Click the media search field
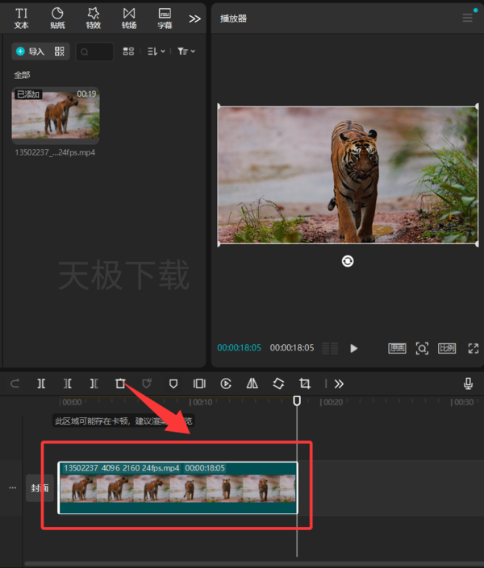 [x=94, y=52]
